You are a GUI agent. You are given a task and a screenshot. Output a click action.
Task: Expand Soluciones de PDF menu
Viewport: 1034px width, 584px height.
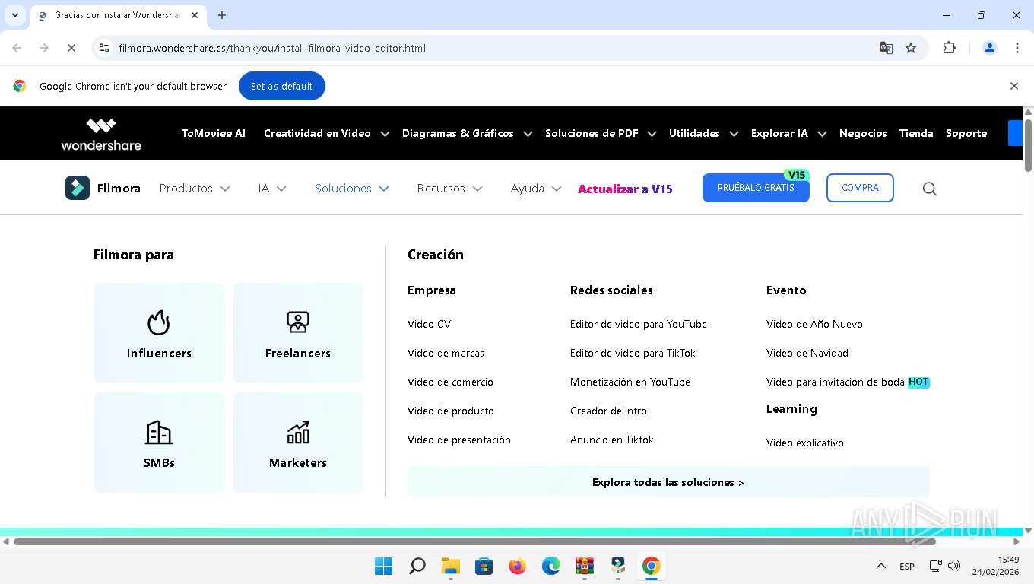click(x=601, y=133)
